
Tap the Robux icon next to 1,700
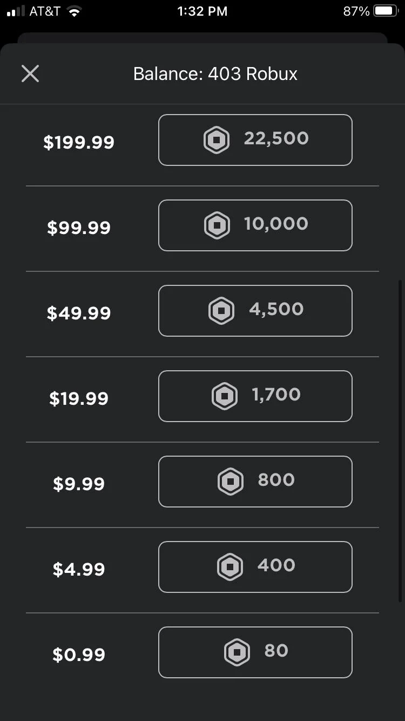coord(225,396)
